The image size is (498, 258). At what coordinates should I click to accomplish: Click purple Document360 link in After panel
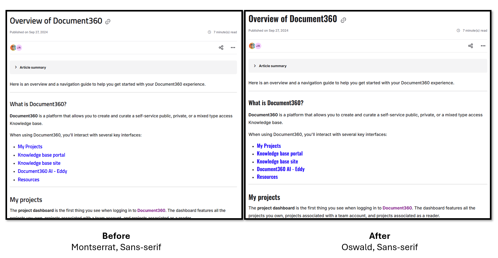click(397, 208)
